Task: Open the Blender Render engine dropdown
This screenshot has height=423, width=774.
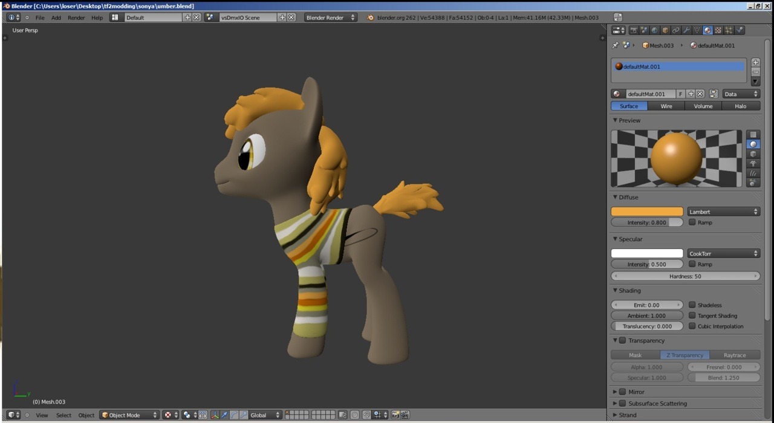Action: pyautogui.click(x=331, y=18)
